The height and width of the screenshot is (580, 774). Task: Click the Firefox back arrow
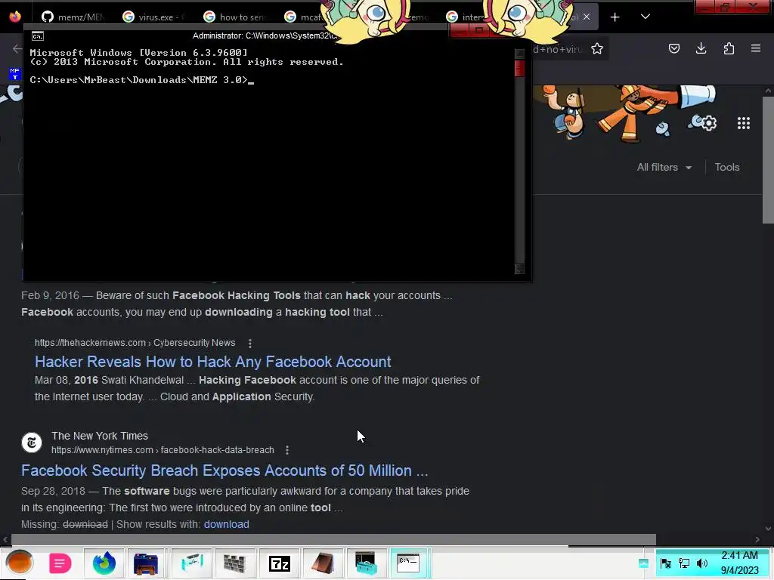click(17, 48)
